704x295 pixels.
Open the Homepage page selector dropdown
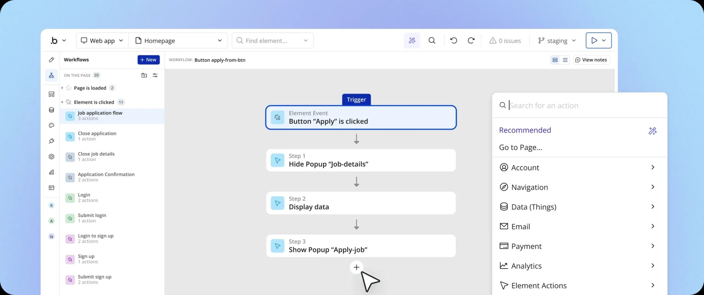178,41
